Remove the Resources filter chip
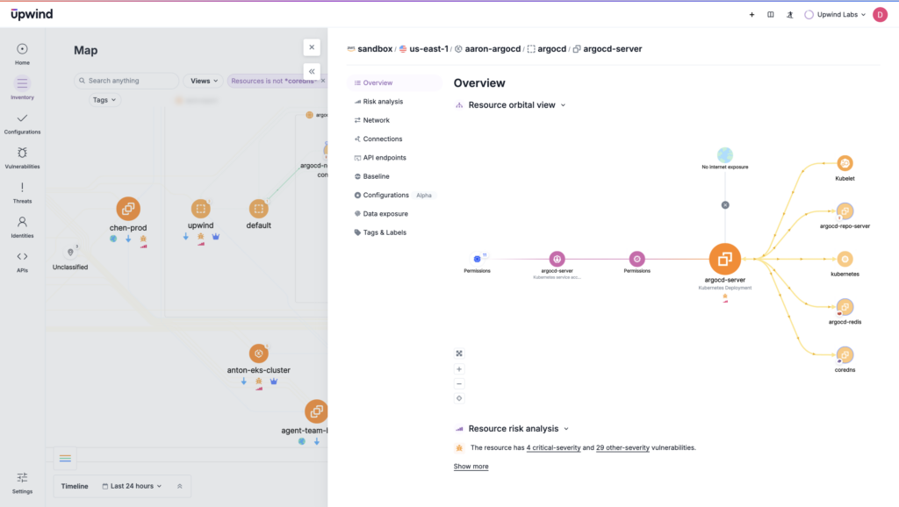The image size is (899, 507). (323, 81)
